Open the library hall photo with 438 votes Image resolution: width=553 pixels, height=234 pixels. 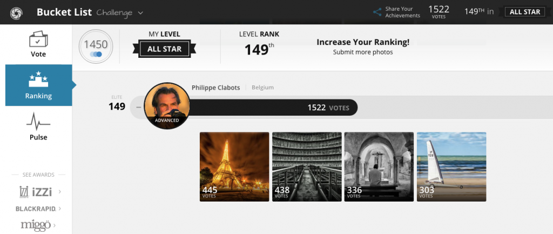[307, 166]
